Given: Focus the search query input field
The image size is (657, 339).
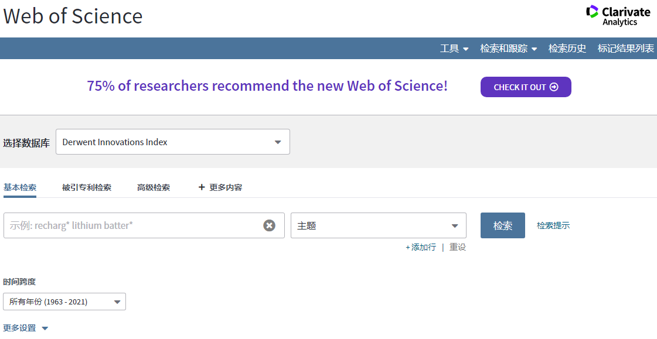Looking at the screenshot, I should pos(134,225).
